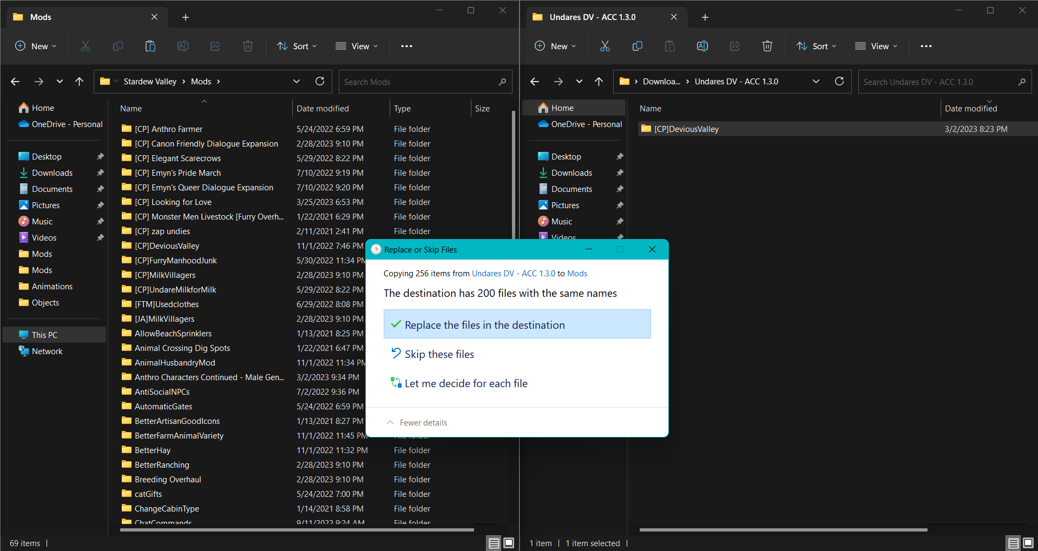Click the Search Mods field

coord(425,82)
